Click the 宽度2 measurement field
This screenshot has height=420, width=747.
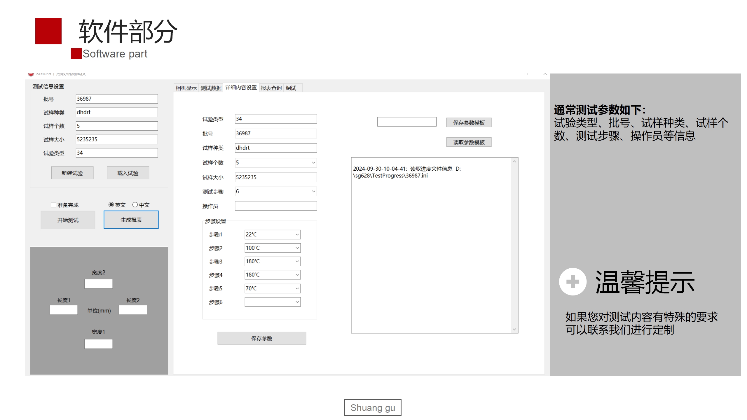[99, 284]
